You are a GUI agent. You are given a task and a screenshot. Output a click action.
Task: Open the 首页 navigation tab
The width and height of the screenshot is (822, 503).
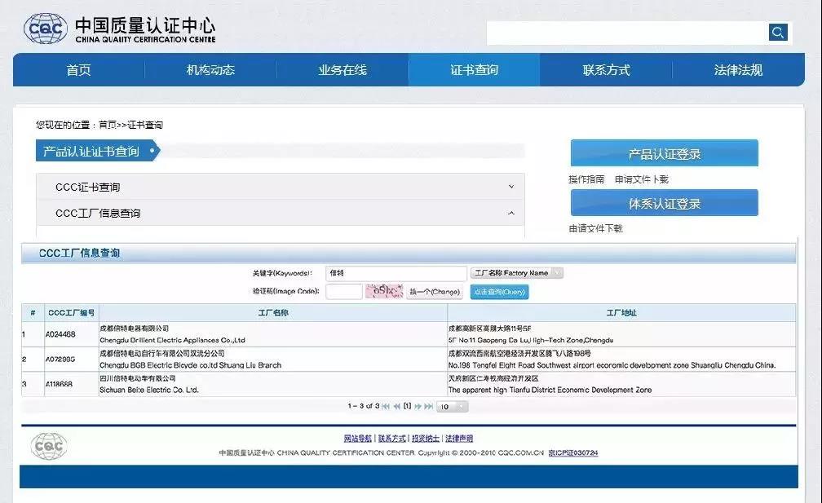[78, 69]
